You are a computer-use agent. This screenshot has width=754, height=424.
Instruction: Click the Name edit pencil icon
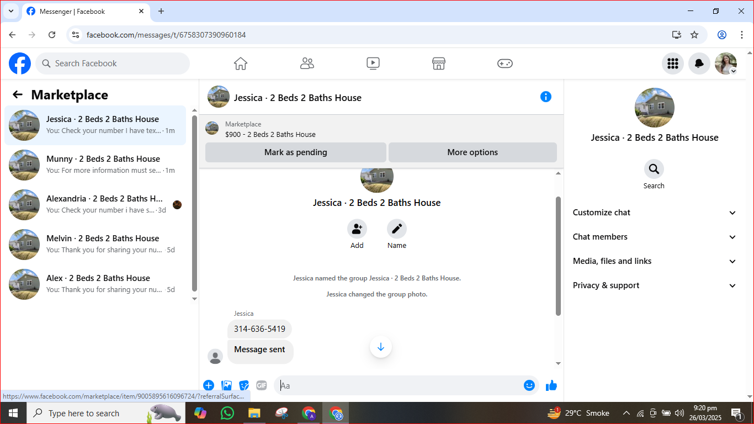[x=397, y=229]
